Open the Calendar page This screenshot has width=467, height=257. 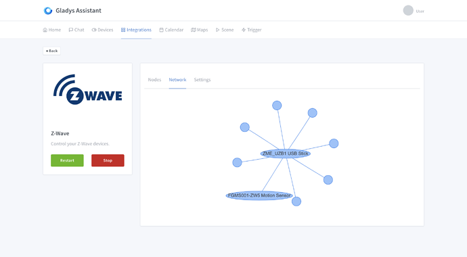pyautogui.click(x=171, y=30)
